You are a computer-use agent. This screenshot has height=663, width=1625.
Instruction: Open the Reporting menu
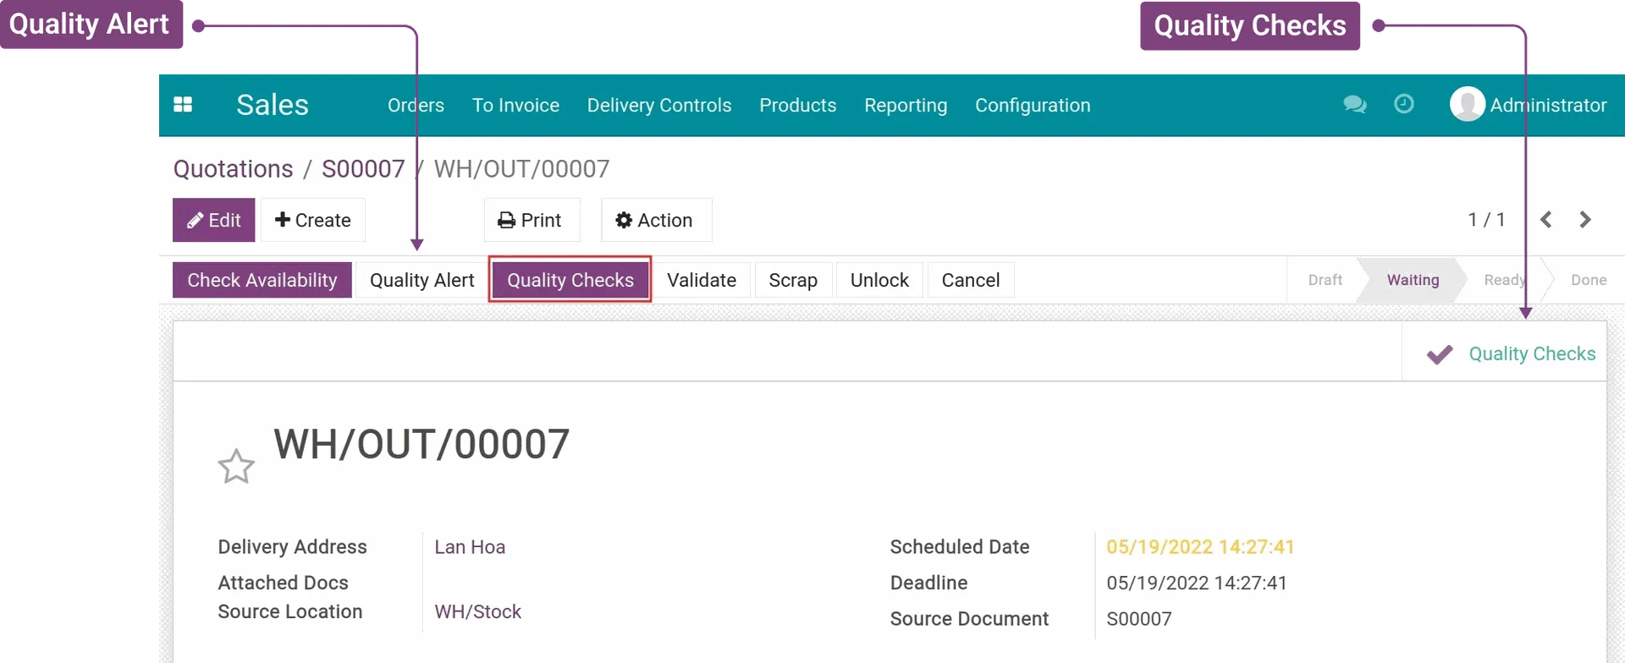(906, 105)
